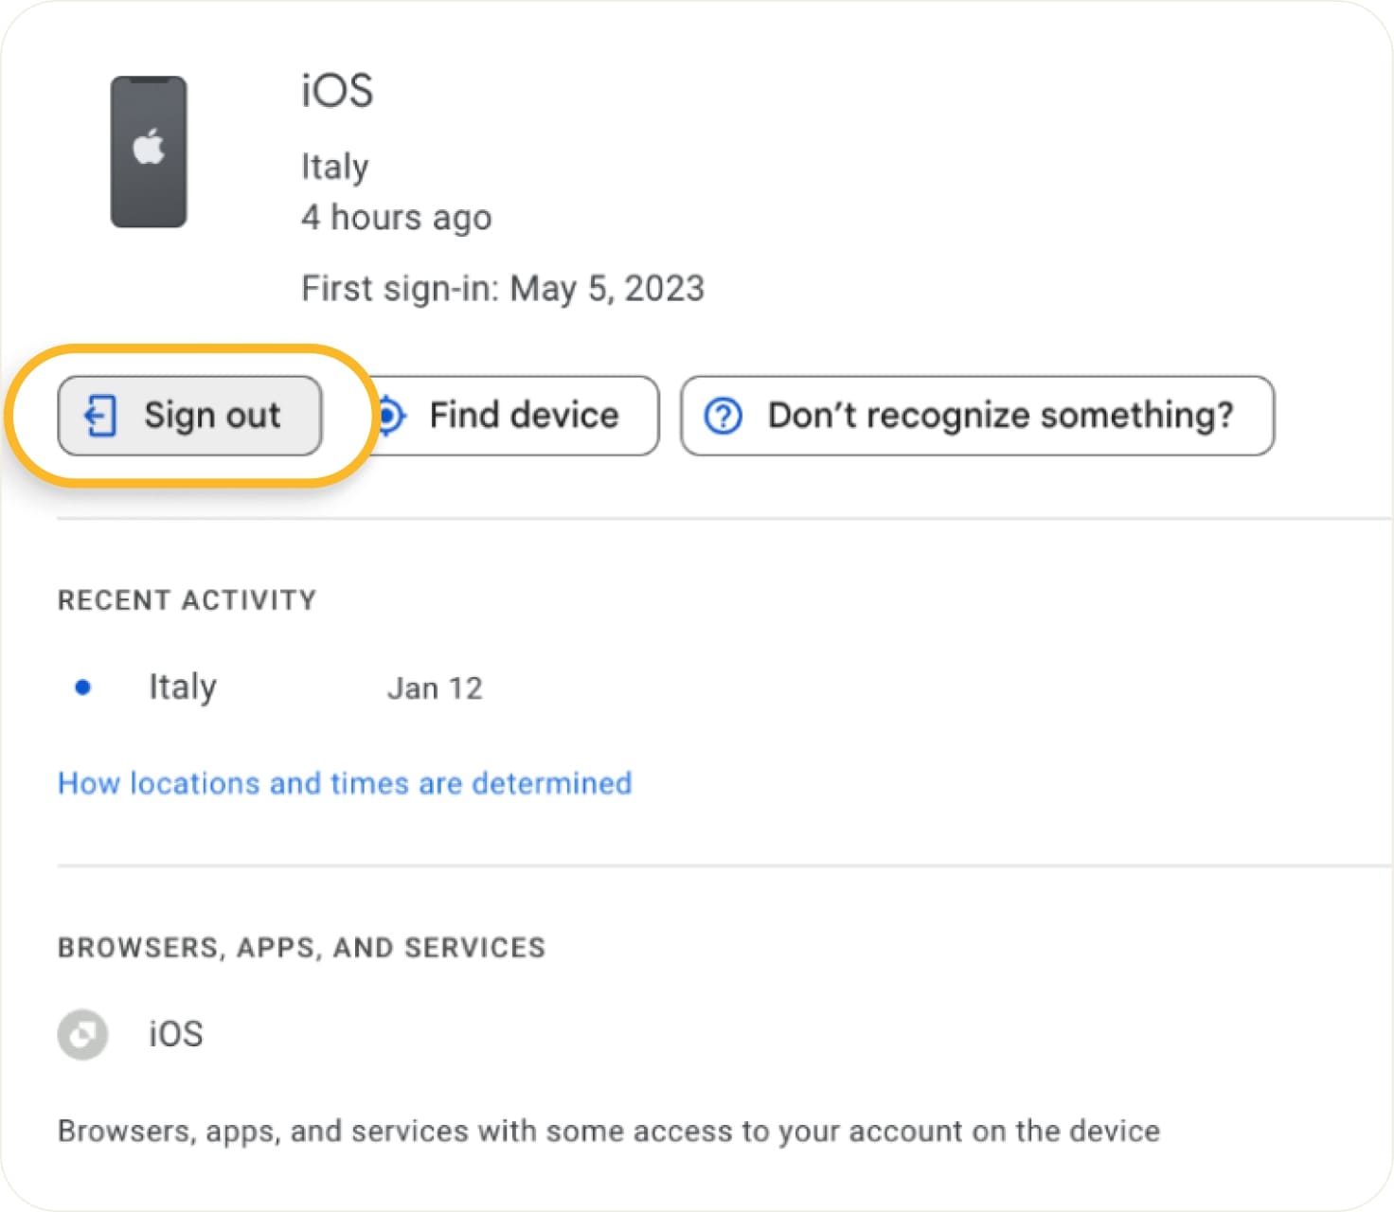Screen dimensions: 1394x1212
Task: Click the circled Sign out control
Action: [189, 416]
